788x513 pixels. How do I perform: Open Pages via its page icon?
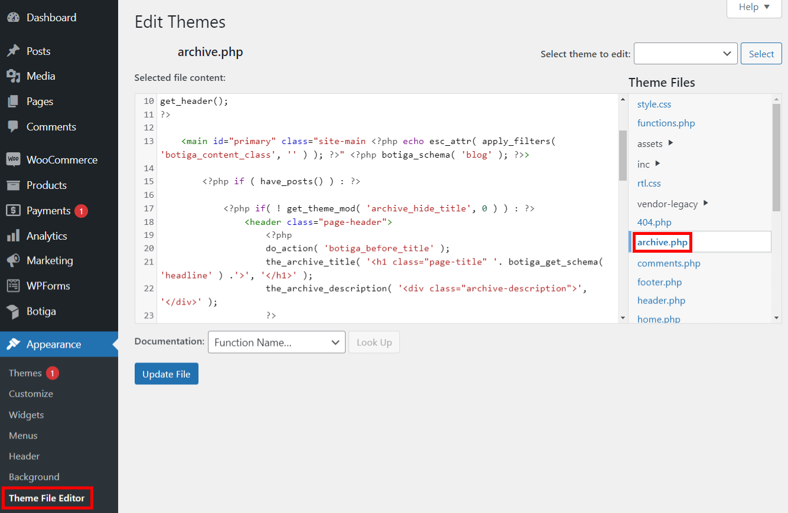[x=13, y=101]
